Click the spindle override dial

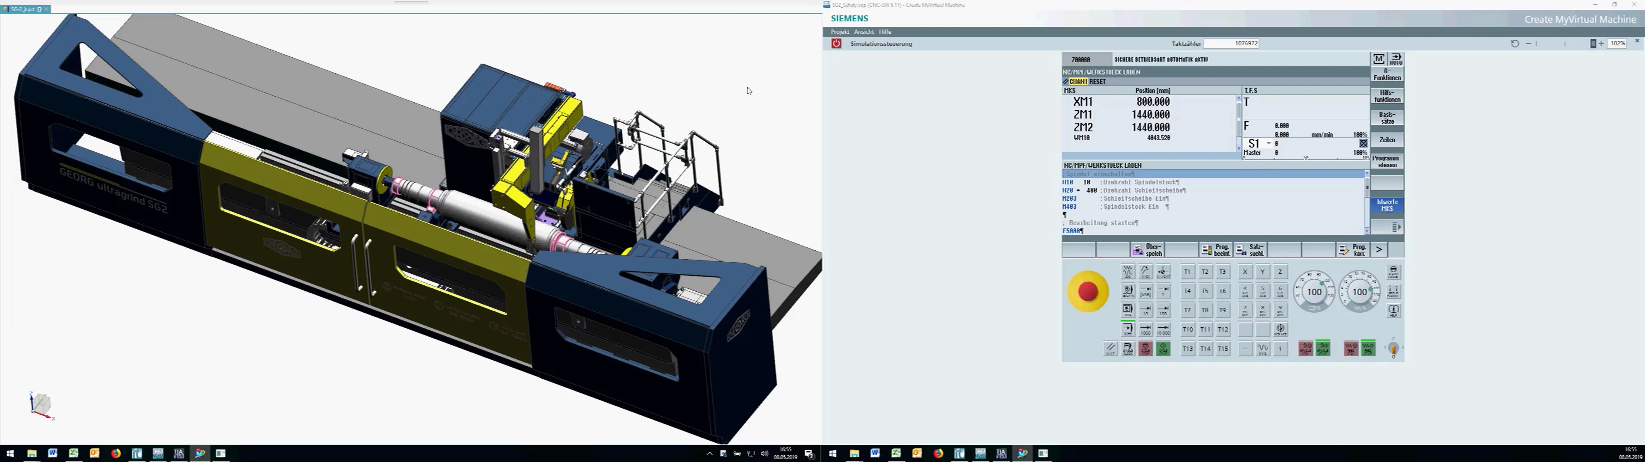click(x=1314, y=292)
